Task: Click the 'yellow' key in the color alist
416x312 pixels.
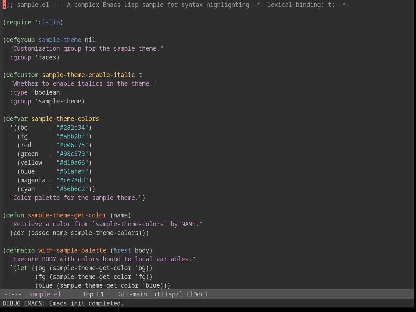Action: point(31,162)
